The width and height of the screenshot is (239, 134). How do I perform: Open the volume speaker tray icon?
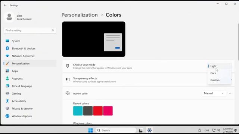tap(218, 130)
